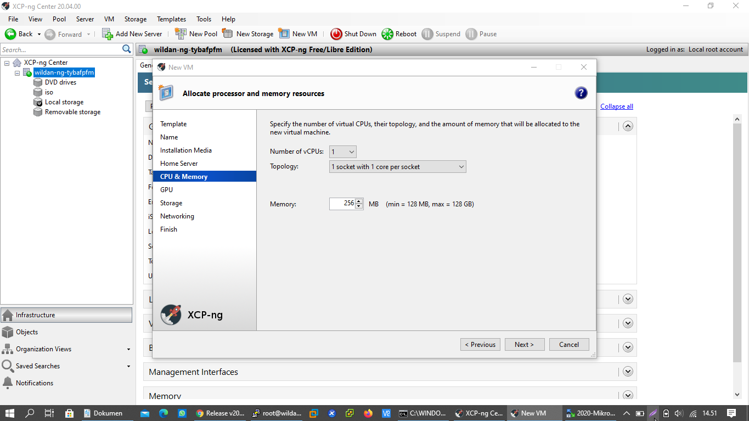Viewport: 749px width, 421px height.
Task: Select the XCP-ng Center root node
Action: pos(46,63)
